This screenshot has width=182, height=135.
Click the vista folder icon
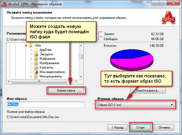[x=31, y=45]
